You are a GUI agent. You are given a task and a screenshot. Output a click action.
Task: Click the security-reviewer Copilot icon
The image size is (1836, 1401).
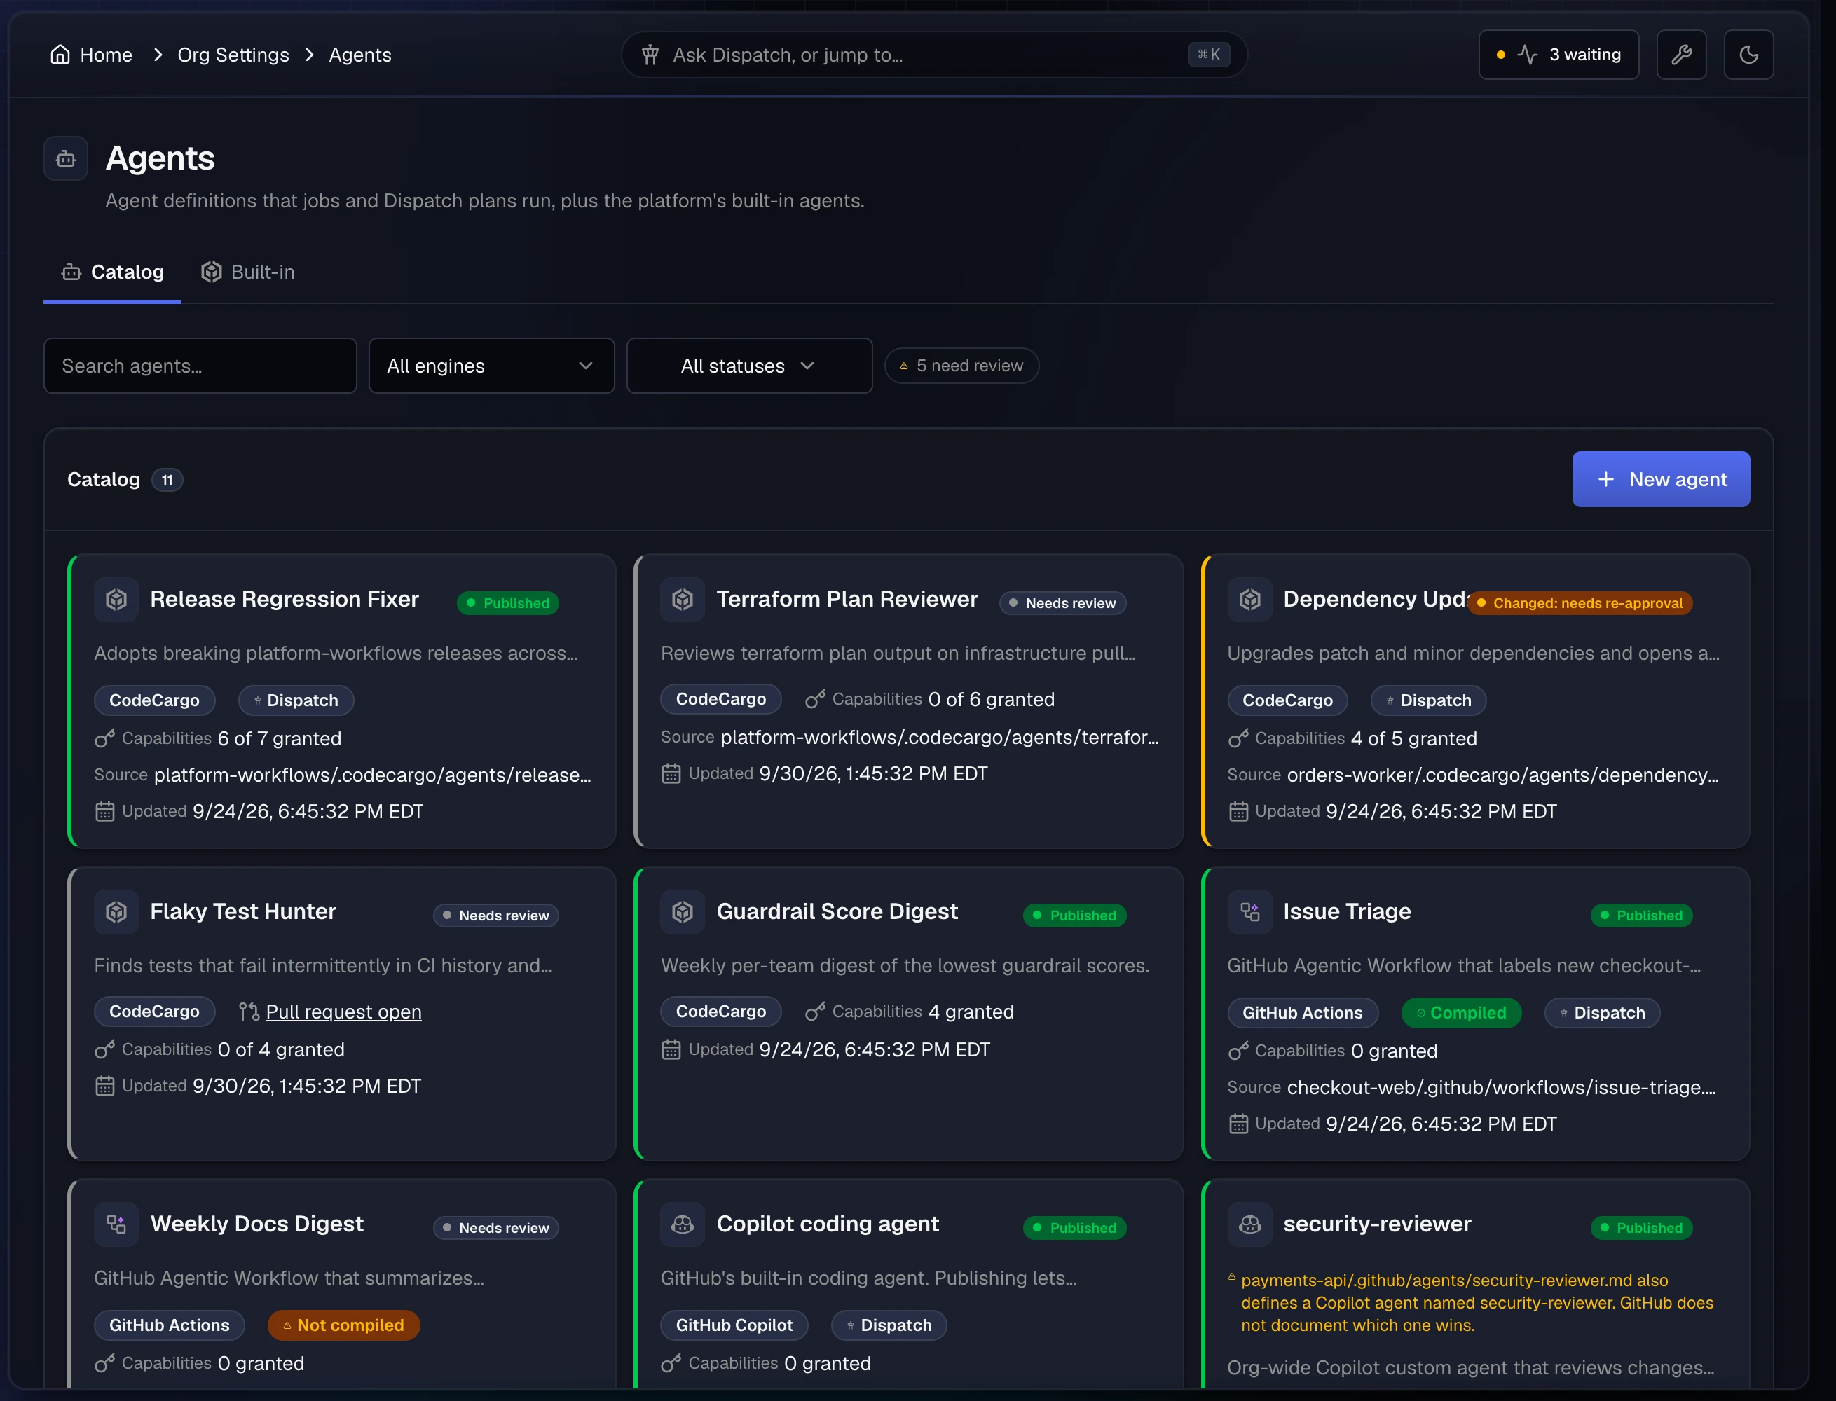[x=1249, y=1224]
